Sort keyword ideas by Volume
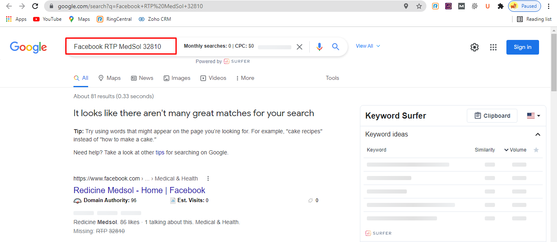 pos(515,150)
